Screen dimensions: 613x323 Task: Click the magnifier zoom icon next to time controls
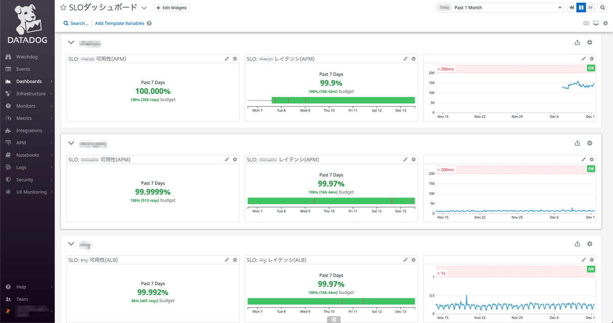click(x=602, y=8)
